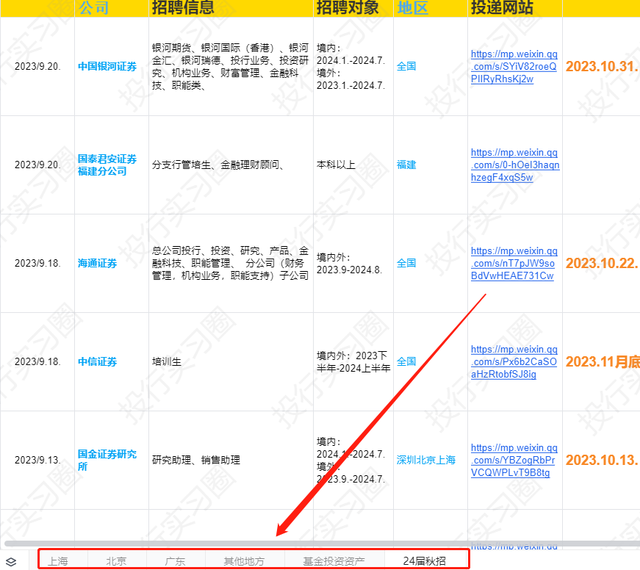Select date cell 2023/9.20. for 国泰君安证券
The width and height of the screenshot is (640, 570).
[x=37, y=165]
